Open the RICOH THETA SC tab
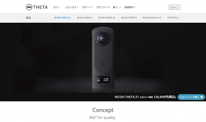206x122 pixels. pos(107,18)
